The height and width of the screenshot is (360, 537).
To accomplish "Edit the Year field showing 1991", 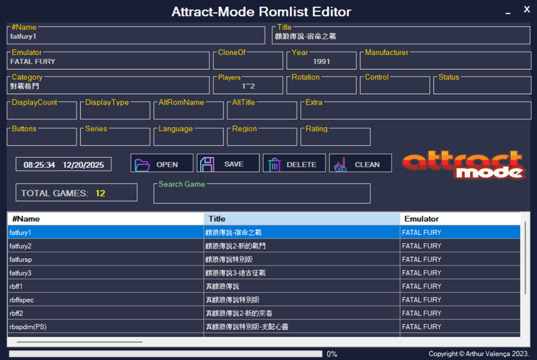I will pos(322,62).
